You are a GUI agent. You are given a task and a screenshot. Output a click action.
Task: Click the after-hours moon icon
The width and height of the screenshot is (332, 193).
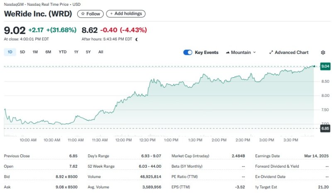coord(137,39)
